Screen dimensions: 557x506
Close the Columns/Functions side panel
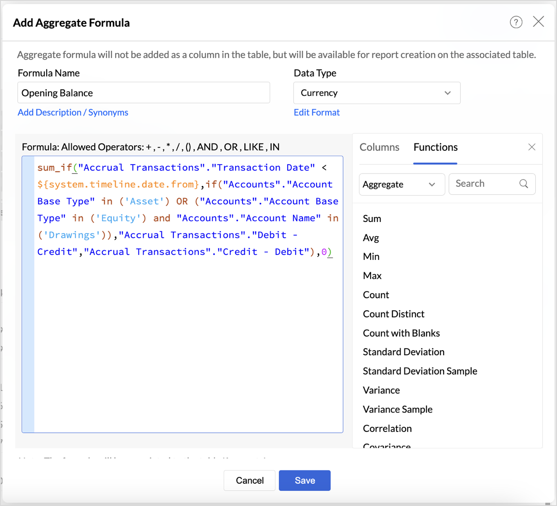pos(532,147)
